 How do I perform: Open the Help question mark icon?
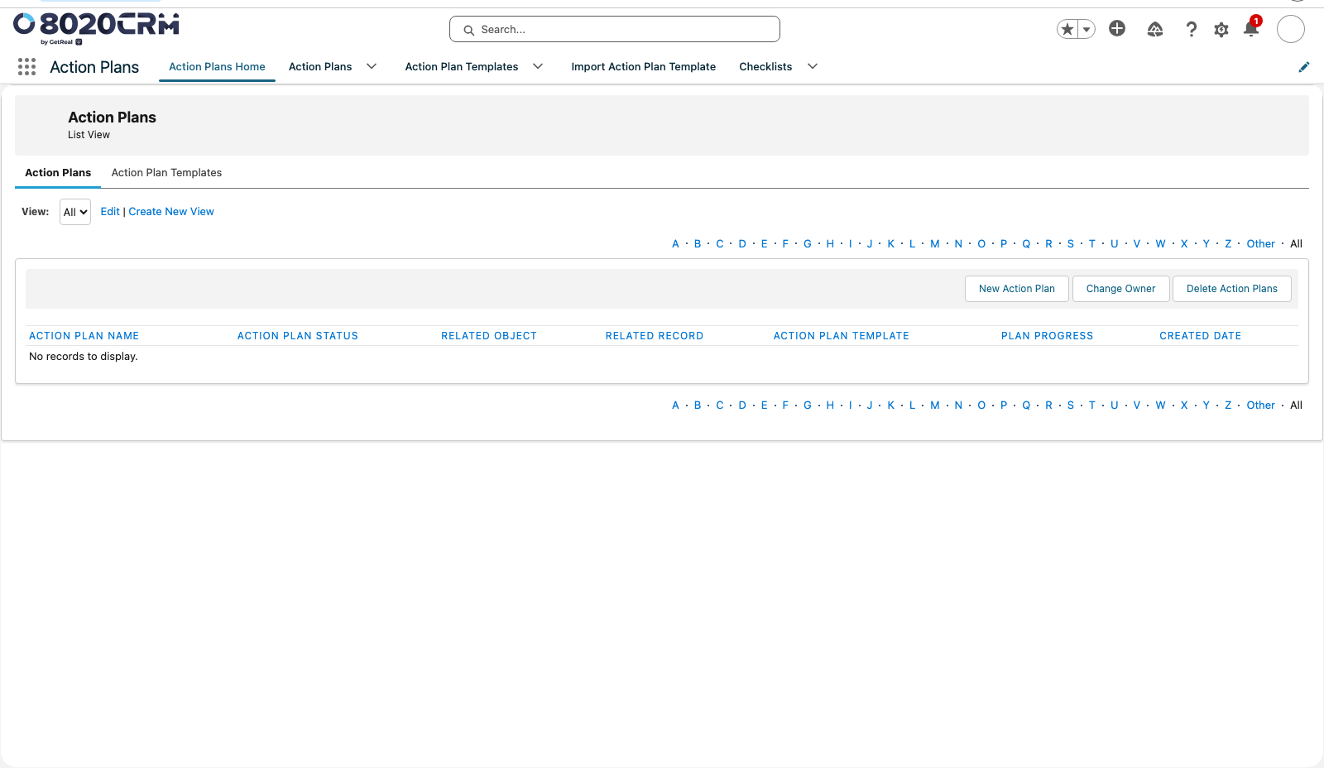click(1191, 30)
